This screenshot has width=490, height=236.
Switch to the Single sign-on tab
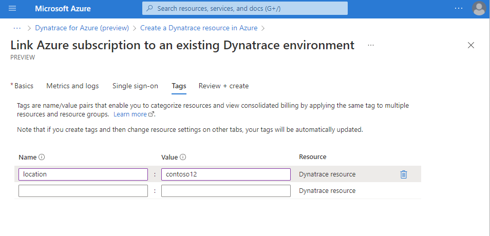pos(135,86)
